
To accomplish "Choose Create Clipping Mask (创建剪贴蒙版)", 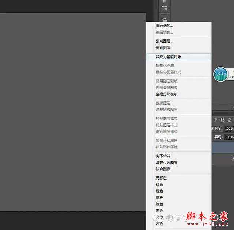I will [167, 94].
